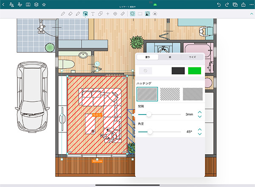Increase hatching spacing with up arrow

(200, 112)
